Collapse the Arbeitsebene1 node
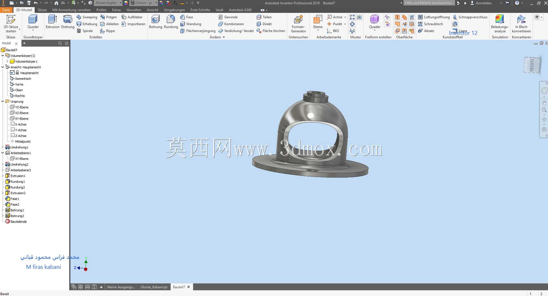548x296 pixels. (3, 153)
